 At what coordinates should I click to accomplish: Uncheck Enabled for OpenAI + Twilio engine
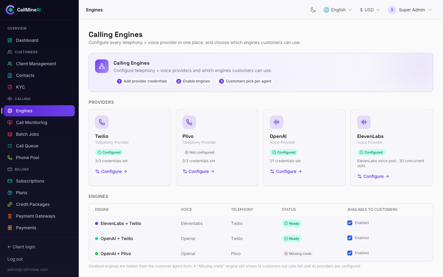tap(350, 238)
